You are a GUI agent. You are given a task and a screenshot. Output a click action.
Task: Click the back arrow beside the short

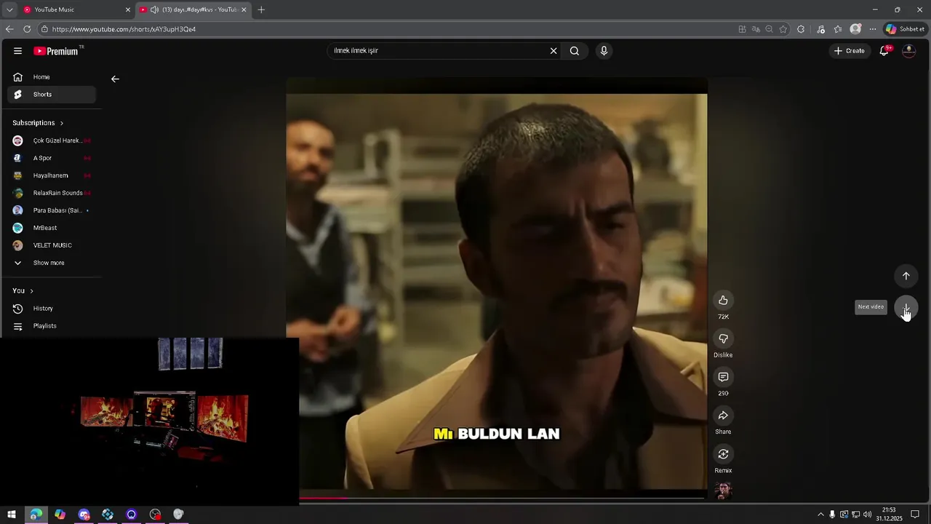point(115,79)
